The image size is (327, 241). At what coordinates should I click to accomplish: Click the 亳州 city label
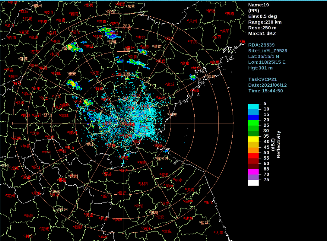[x=11, y=196]
